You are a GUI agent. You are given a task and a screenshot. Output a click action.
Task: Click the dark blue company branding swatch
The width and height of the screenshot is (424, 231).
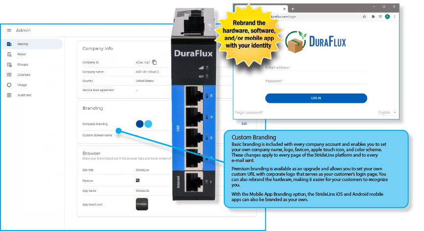[x=139, y=124]
